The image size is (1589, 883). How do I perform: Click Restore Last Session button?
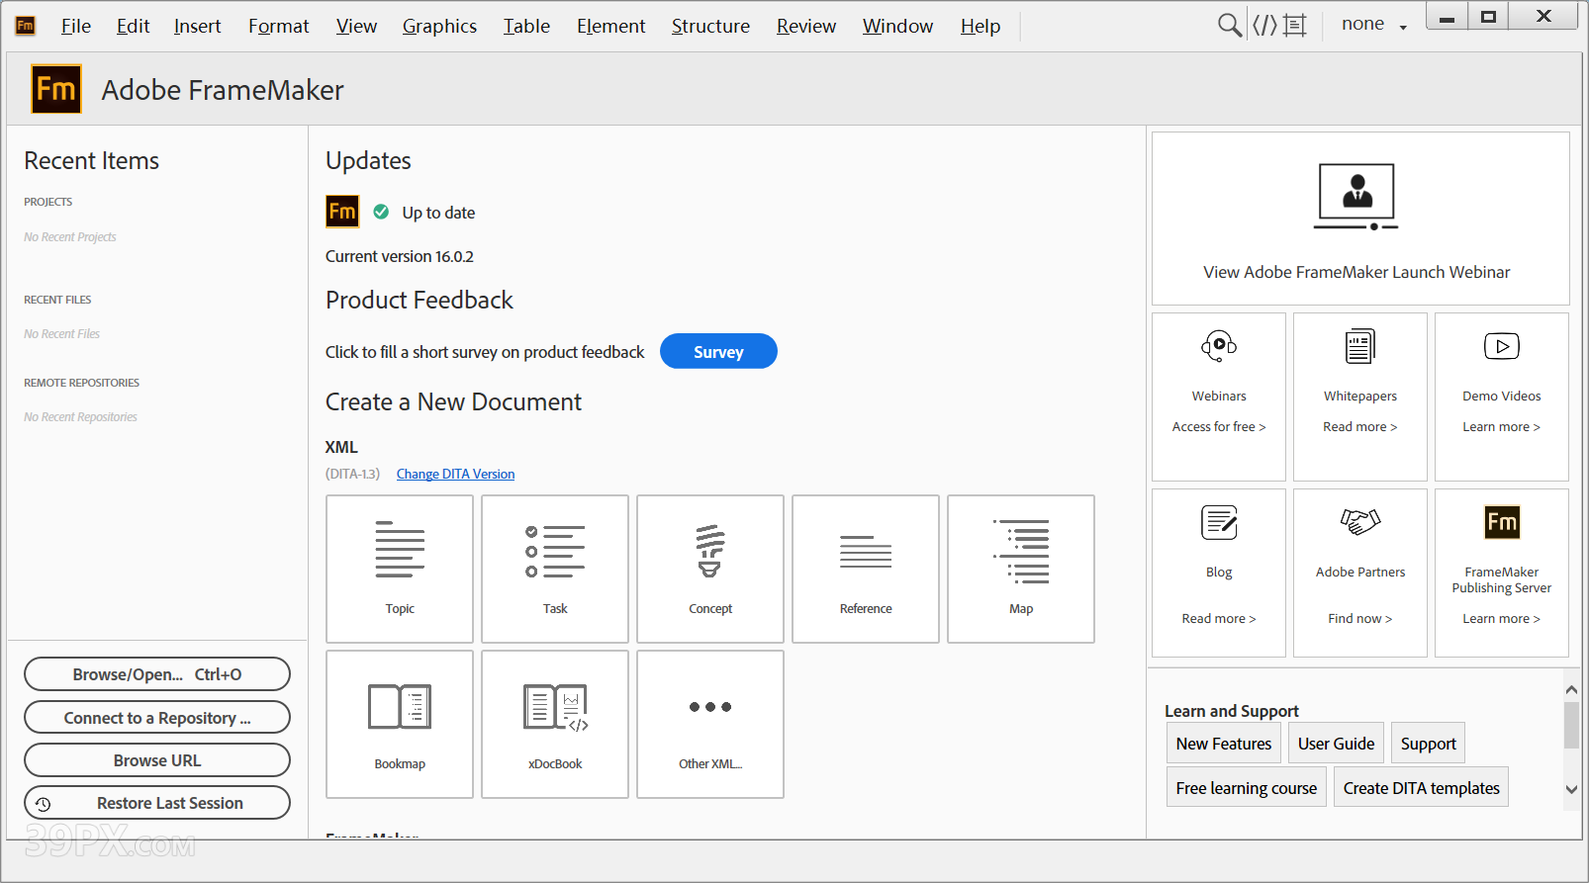157,803
